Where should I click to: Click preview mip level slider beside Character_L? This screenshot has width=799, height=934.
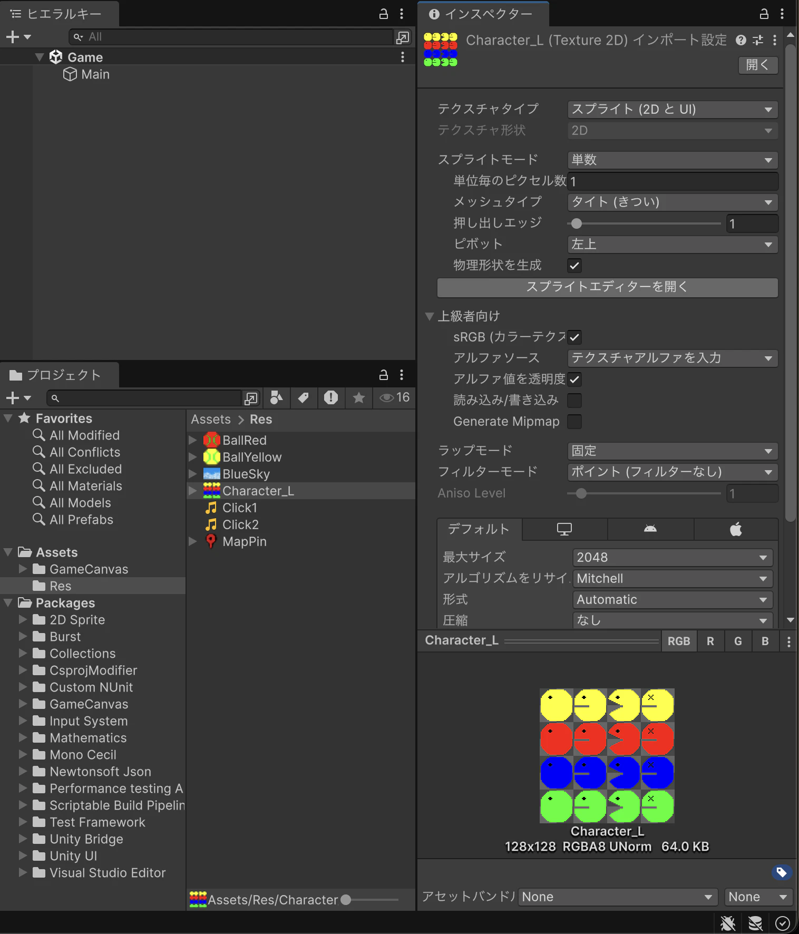(x=582, y=641)
